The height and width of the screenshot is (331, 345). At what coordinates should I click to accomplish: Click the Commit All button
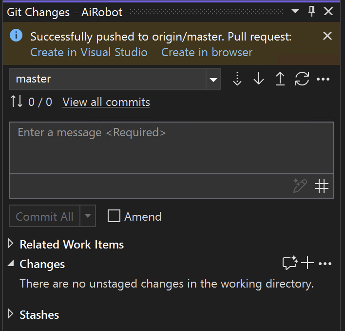click(x=44, y=216)
